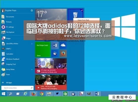Open Bogdan Popa user account
Viewport: 138px width, 102px height.
pyautogui.click(x=9, y=10)
